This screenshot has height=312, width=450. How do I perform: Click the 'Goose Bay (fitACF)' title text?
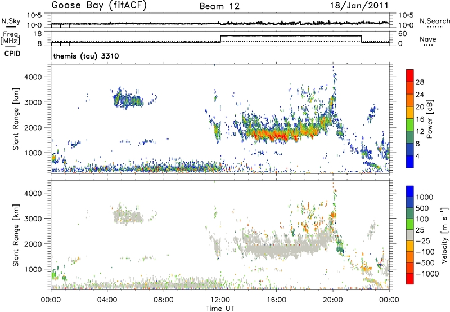pyautogui.click(x=99, y=6)
